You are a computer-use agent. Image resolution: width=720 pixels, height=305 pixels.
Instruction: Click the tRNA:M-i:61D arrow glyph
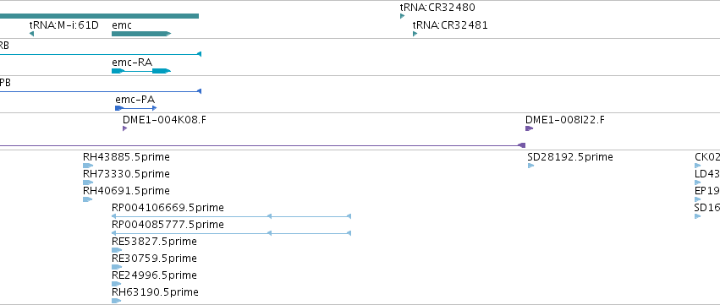[x=31, y=34]
